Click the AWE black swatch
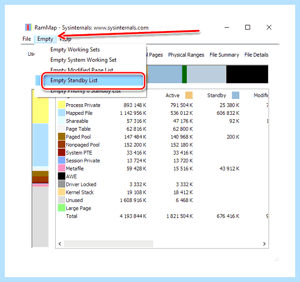Viewport: 300px width, 282px height. 61,176
